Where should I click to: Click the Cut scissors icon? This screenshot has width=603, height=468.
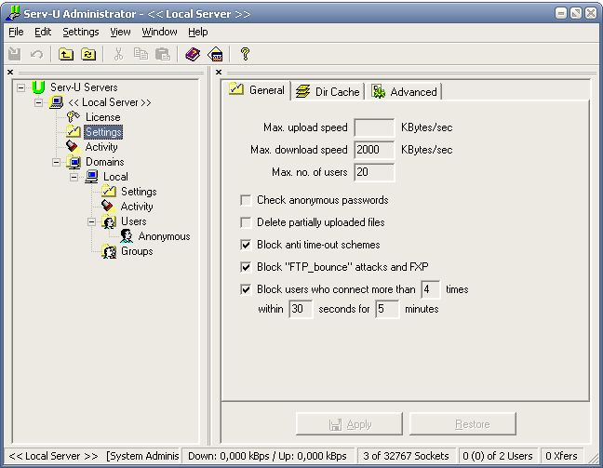click(x=118, y=54)
